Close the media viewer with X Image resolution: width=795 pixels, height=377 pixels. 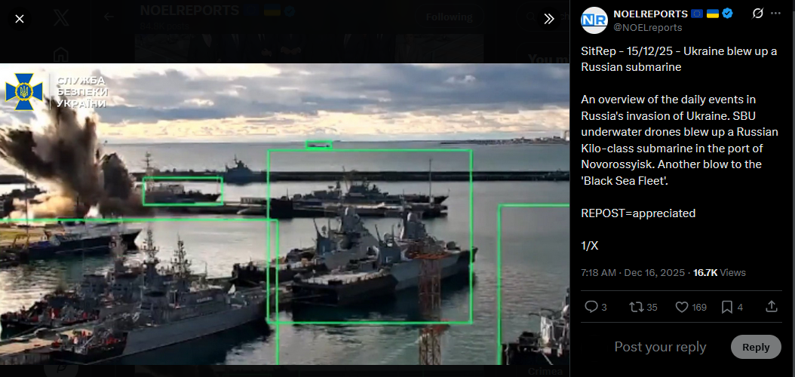(x=20, y=20)
